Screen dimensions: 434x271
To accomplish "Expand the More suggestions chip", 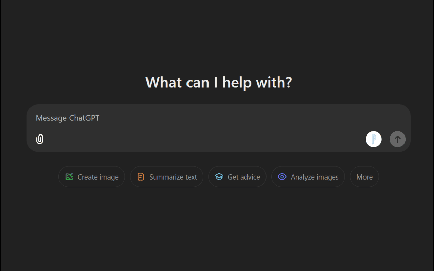I will pos(364,177).
